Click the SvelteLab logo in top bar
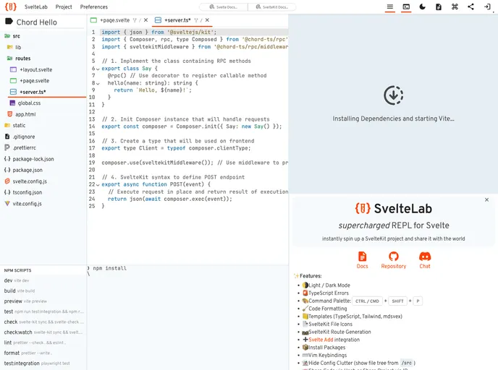The width and height of the screenshot is (498, 370). (x=10, y=7)
